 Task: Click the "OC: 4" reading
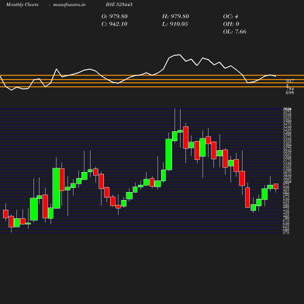click(x=230, y=16)
